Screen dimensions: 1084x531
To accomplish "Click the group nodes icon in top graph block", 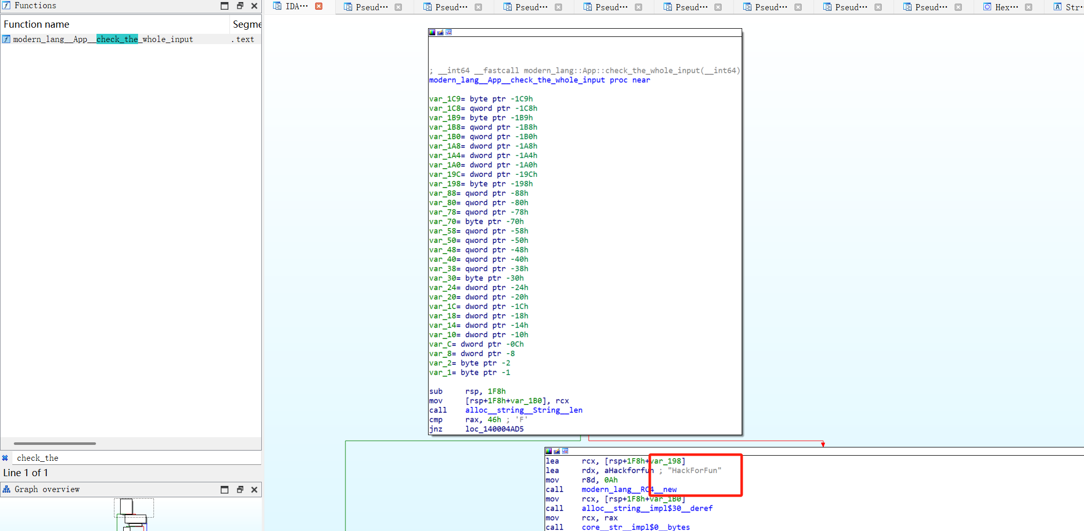I will point(449,32).
